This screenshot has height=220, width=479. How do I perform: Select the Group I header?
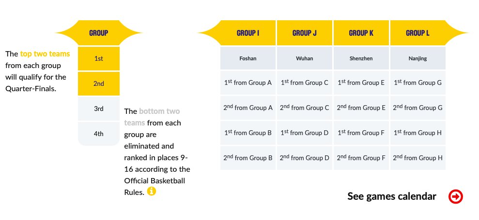pyautogui.click(x=248, y=33)
